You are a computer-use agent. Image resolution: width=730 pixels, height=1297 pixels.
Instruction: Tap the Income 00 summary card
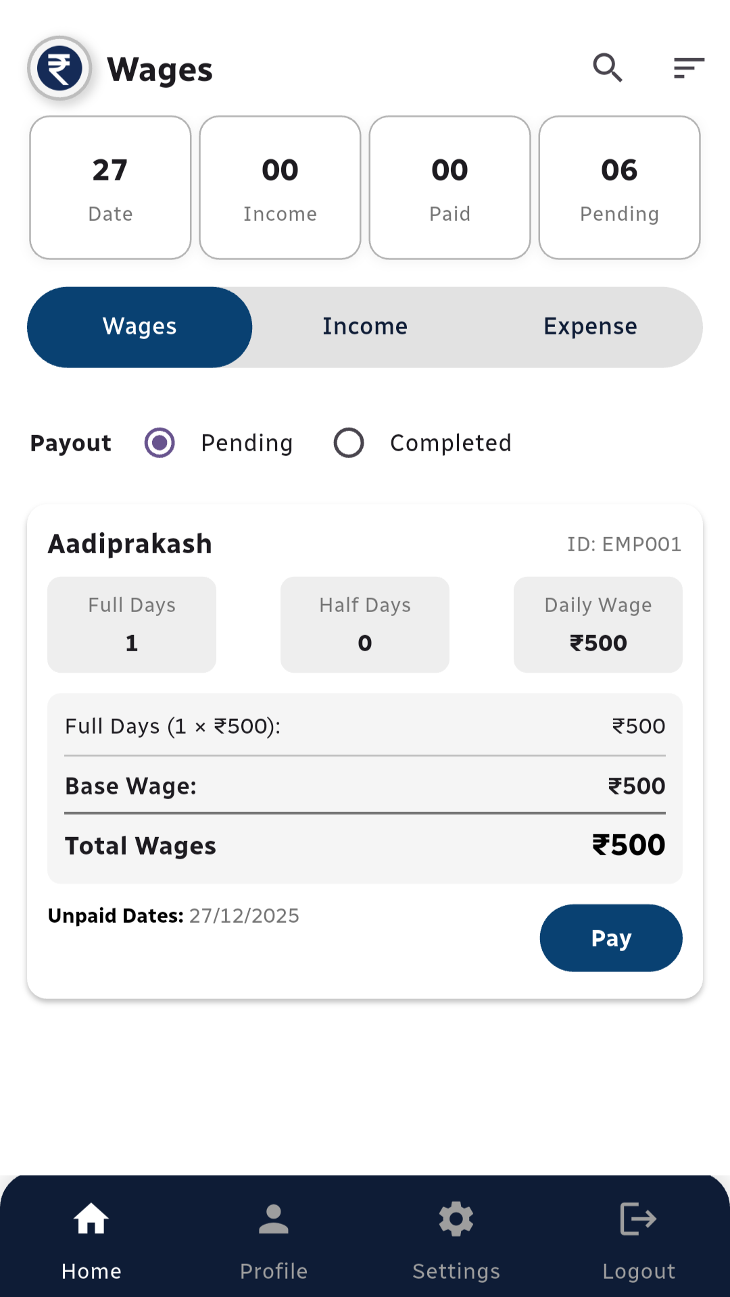pos(280,188)
